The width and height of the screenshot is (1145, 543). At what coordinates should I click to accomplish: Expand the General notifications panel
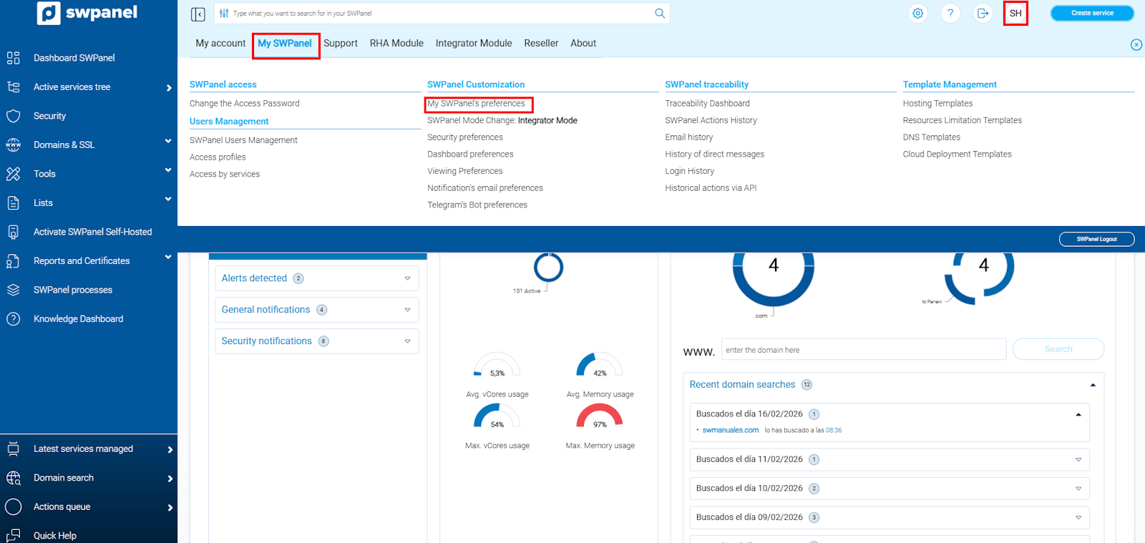pos(407,310)
